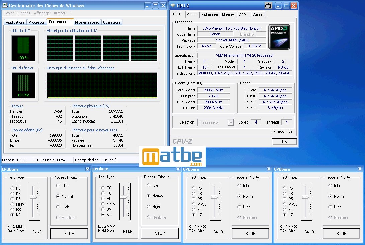Click the printer icon in CPU-Z title bar
365x245 pixels.
(x=268, y=5)
